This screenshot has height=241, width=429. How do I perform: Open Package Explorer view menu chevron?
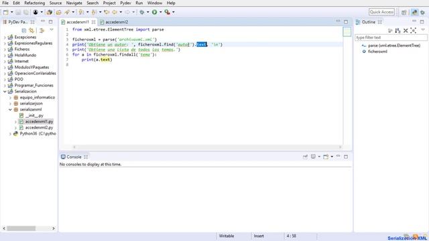click(x=52, y=29)
